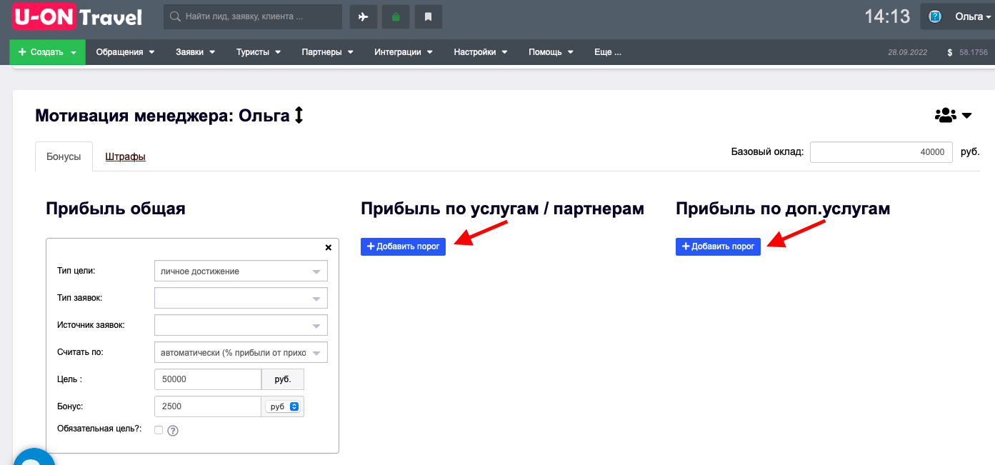Screen dimensions: 995x465
Task: Switch to the Бонусы tab
Action: [64, 156]
